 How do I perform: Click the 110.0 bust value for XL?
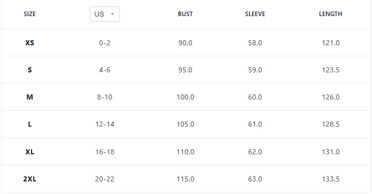[185, 152]
